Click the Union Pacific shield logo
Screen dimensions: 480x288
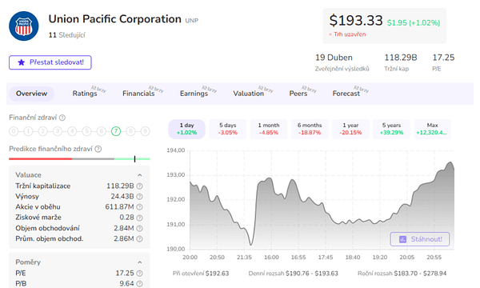(24, 26)
